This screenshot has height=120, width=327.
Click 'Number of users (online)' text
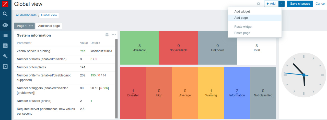tap(34, 101)
